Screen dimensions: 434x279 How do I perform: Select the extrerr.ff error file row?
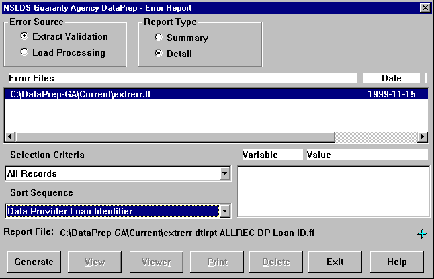[202, 95]
